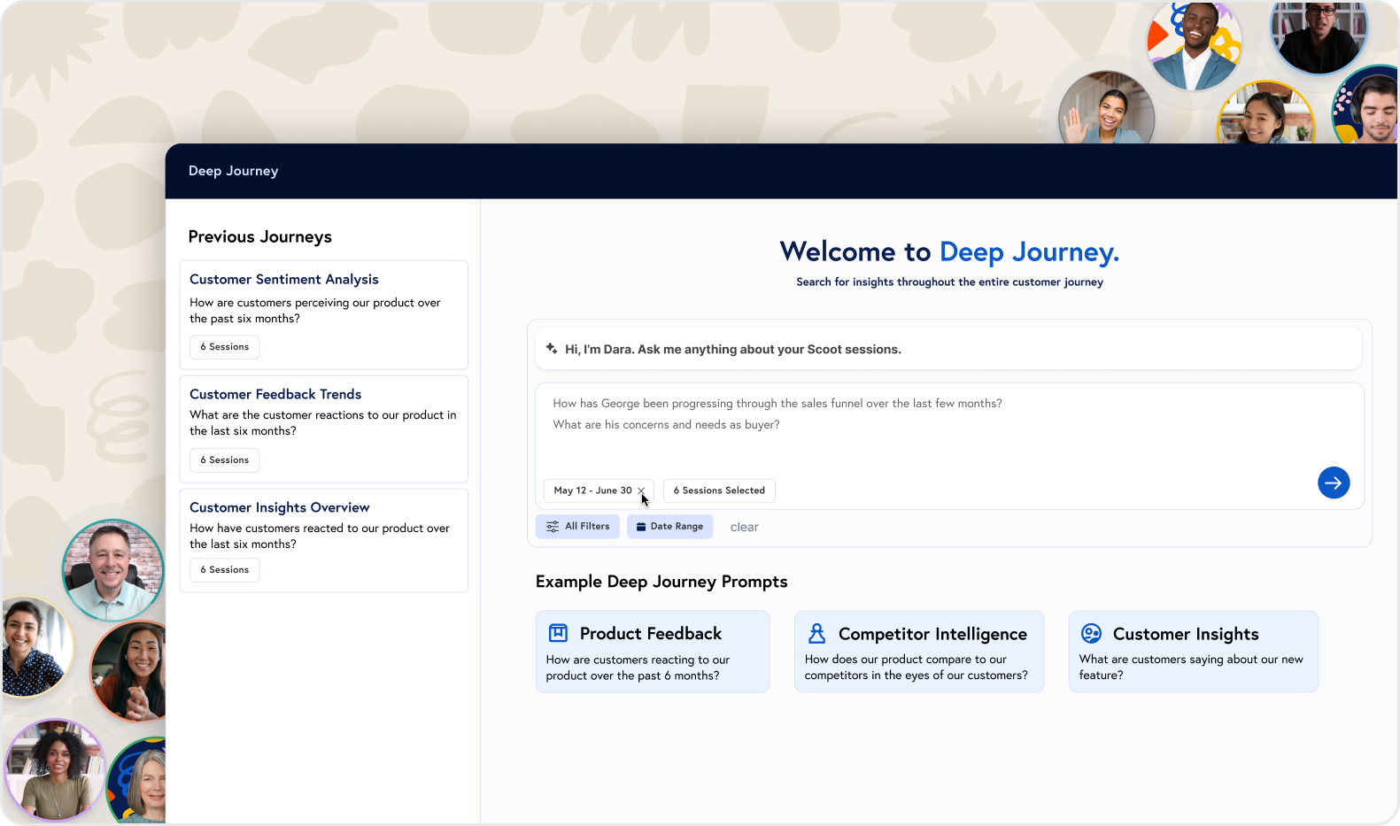Image resolution: width=1400 pixels, height=826 pixels.
Task: Click 6 Sessions under Customer Feedback Trends
Action: point(225,460)
